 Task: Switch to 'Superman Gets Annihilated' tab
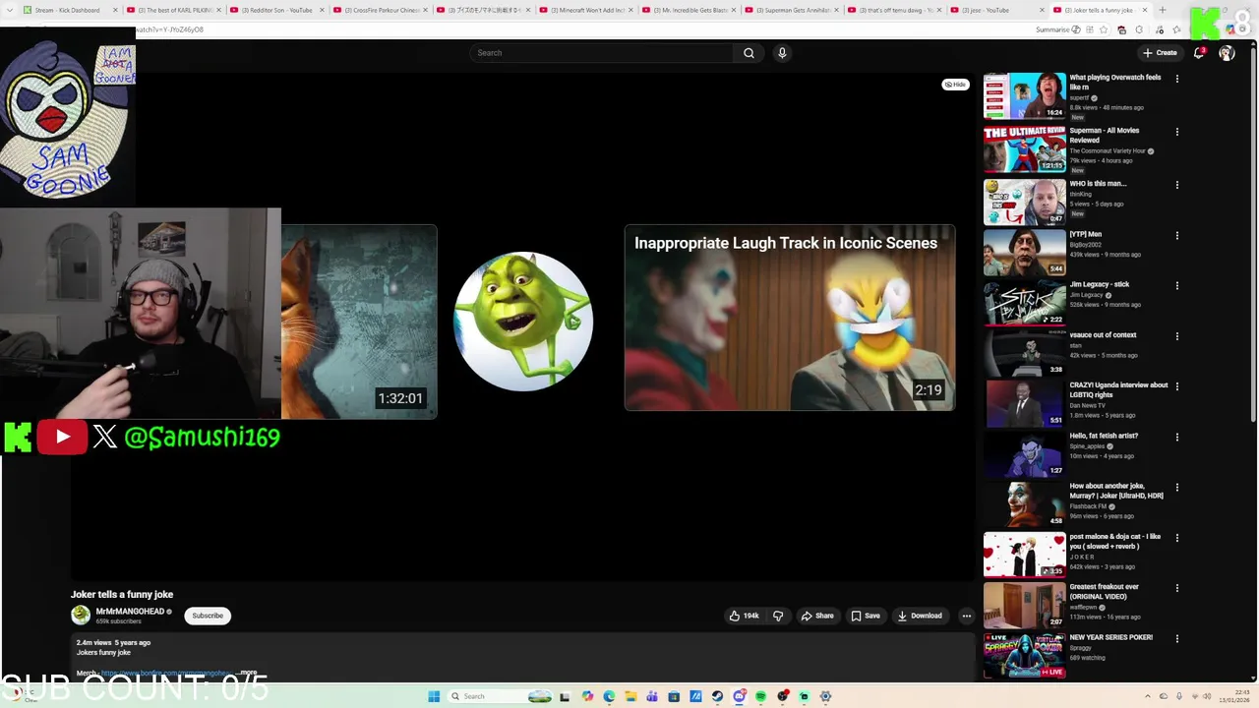click(x=793, y=10)
